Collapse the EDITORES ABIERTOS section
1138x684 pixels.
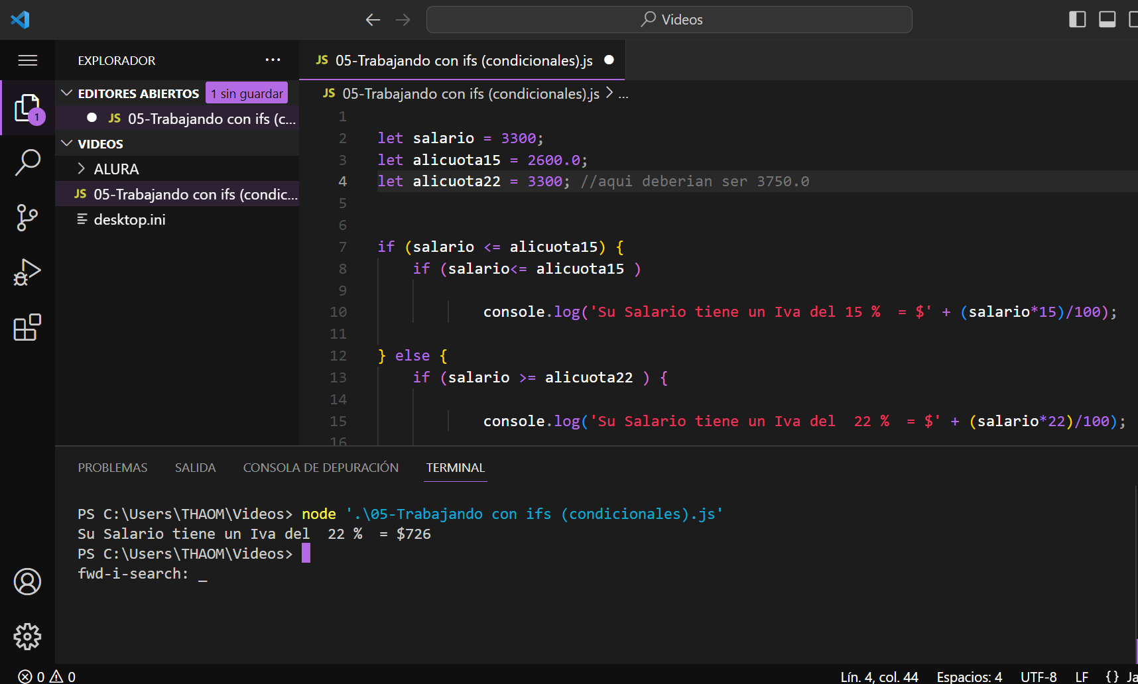[x=66, y=93]
